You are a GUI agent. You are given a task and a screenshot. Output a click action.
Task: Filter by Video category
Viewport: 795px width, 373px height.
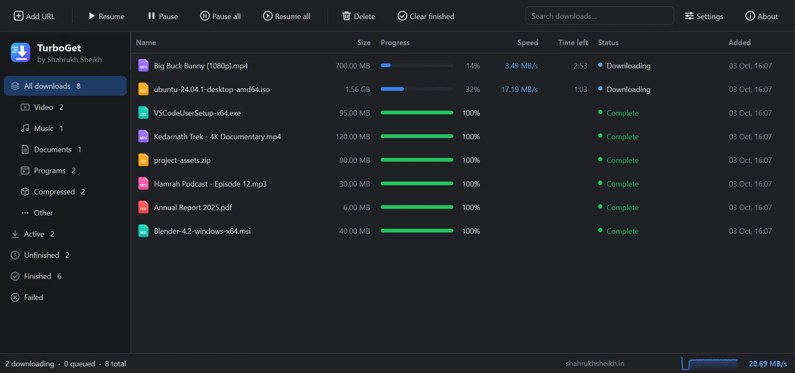pos(65,107)
